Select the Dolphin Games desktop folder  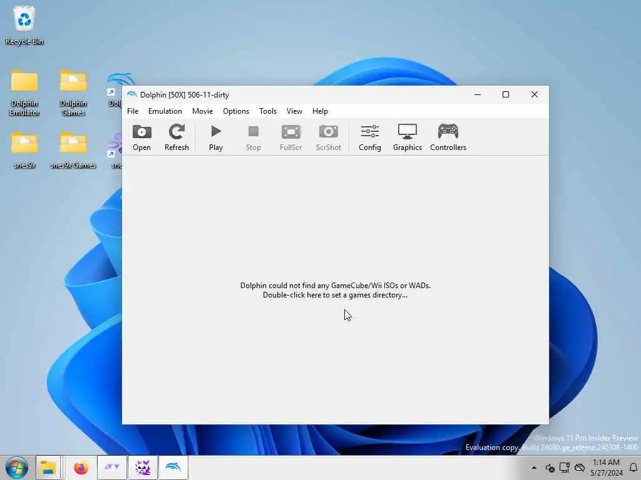(73, 93)
